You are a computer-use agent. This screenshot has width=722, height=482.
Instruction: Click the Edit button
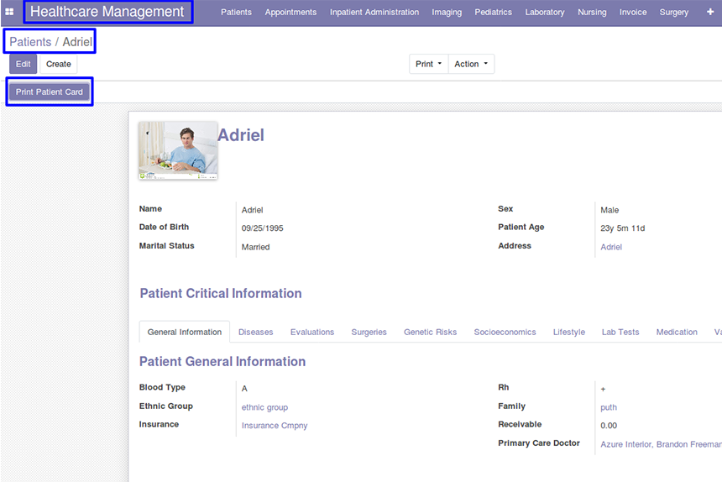23,64
